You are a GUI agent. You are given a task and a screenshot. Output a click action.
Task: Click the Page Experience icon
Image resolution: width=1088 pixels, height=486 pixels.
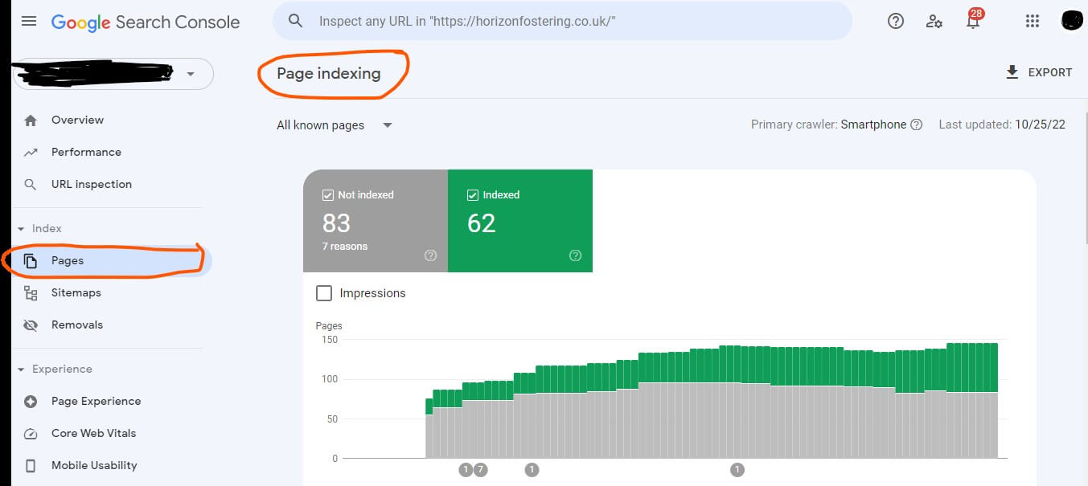(x=31, y=402)
